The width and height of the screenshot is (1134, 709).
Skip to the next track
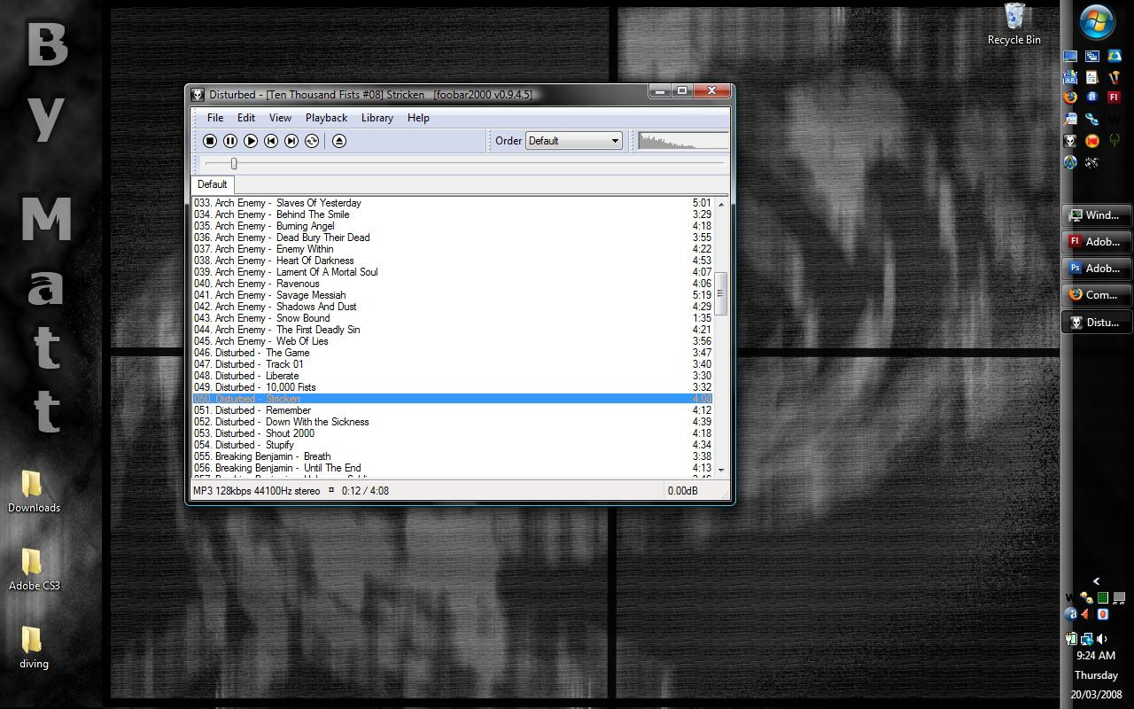(291, 141)
